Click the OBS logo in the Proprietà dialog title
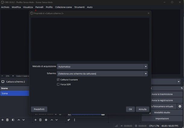Viewport: 184px width, 128px height. [32, 13]
